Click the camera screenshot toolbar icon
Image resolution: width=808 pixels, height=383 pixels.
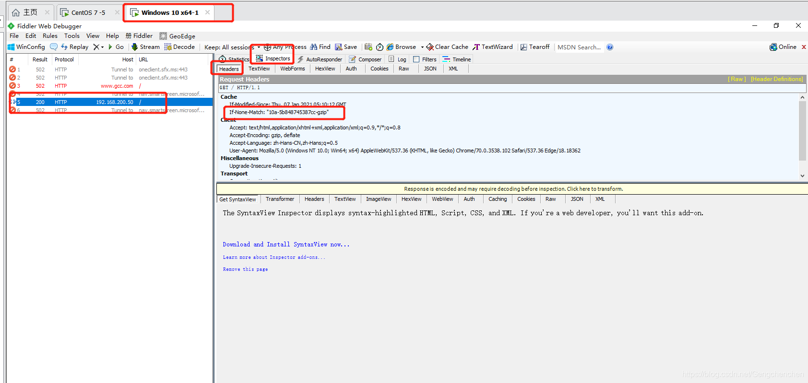(x=368, y=47)
